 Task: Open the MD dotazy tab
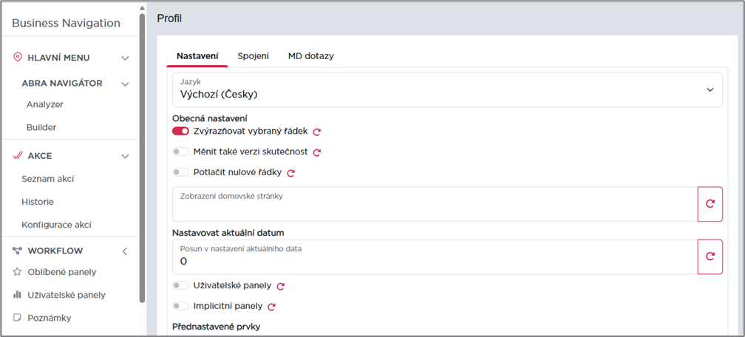point(310,56)
